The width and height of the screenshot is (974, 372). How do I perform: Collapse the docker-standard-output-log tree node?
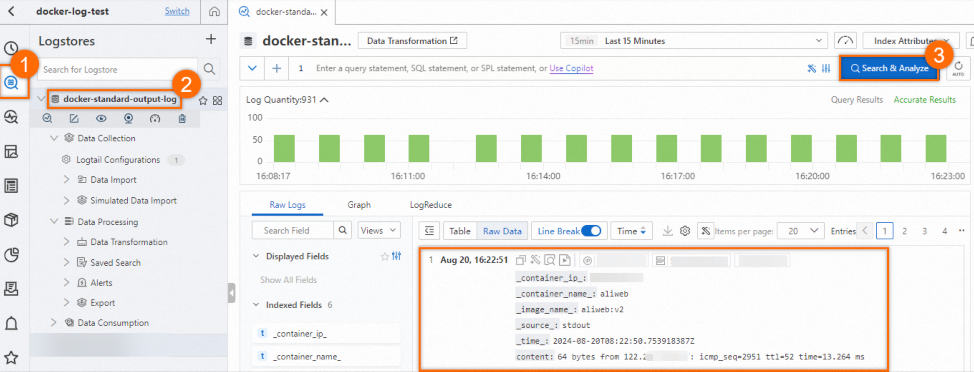tap(41, 99)
